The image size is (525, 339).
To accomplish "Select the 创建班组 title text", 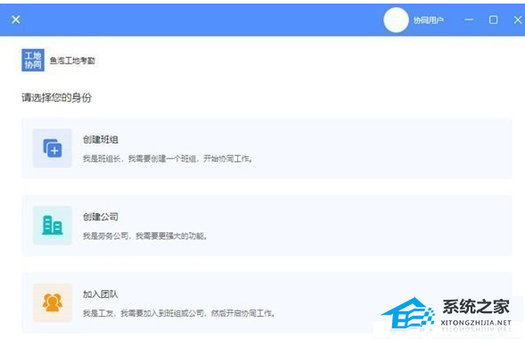I will pos(101,139).
